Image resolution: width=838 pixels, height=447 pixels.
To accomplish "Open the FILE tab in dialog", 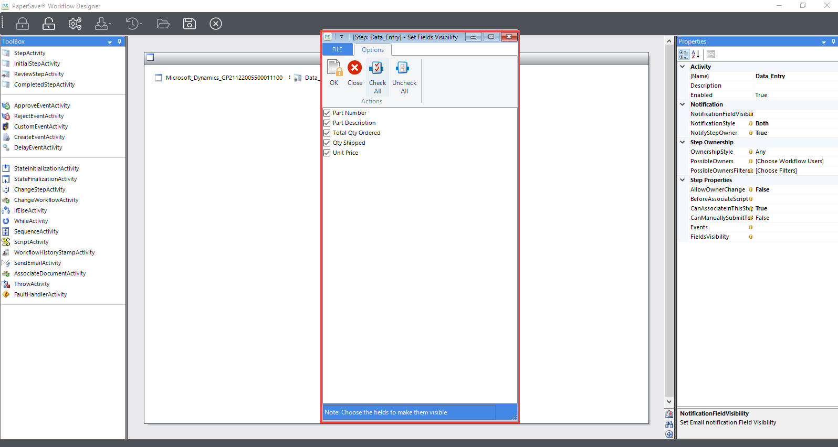I will 337,49.
